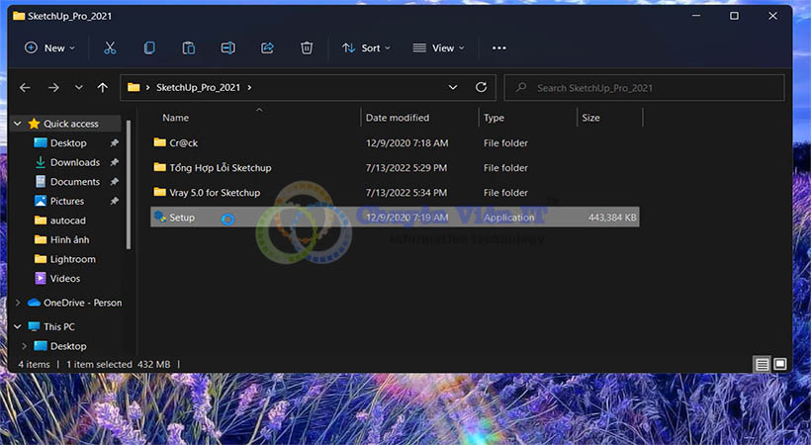Switch to large thumbnails view
811x445 pixels.
pos(780,364)
